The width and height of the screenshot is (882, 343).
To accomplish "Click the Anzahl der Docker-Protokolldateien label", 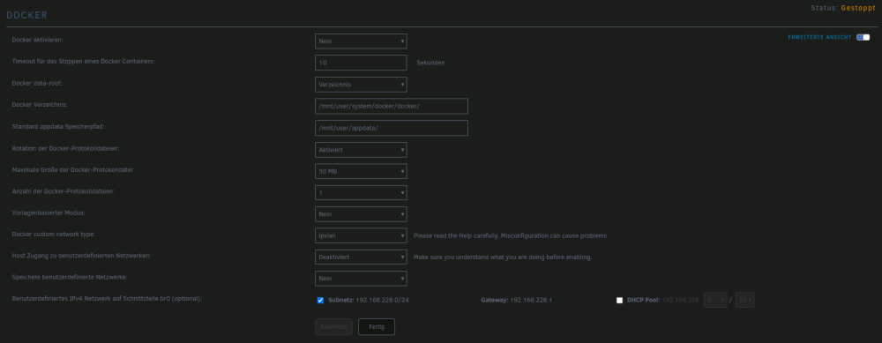I will tap(63, 191).
